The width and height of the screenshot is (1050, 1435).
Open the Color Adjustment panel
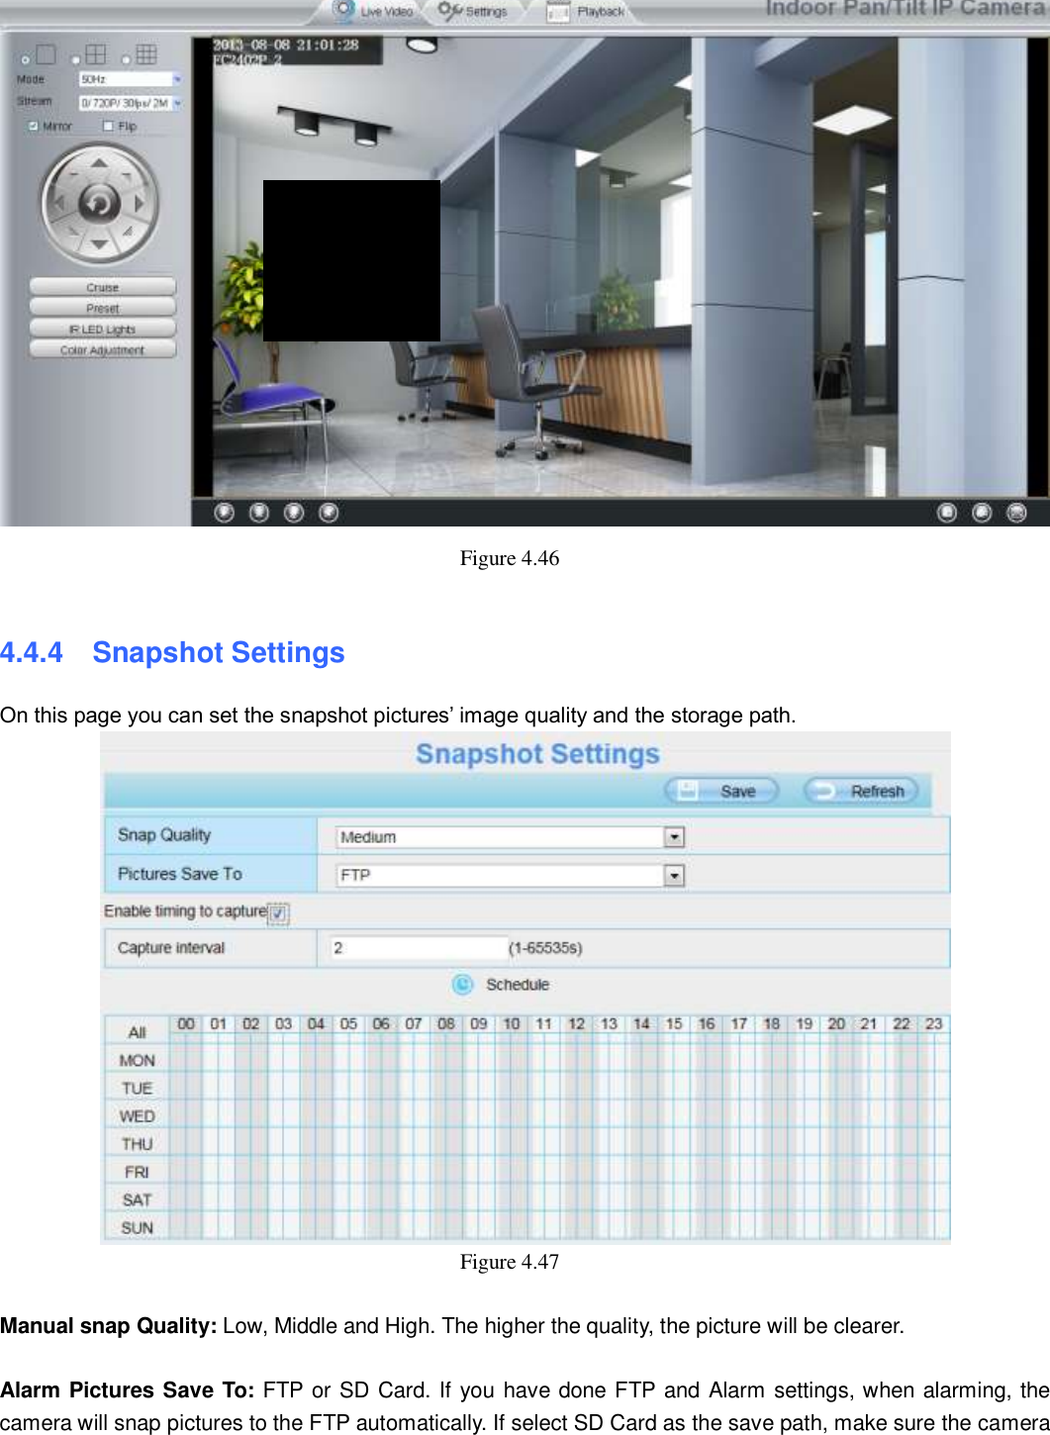pos(103,347)
